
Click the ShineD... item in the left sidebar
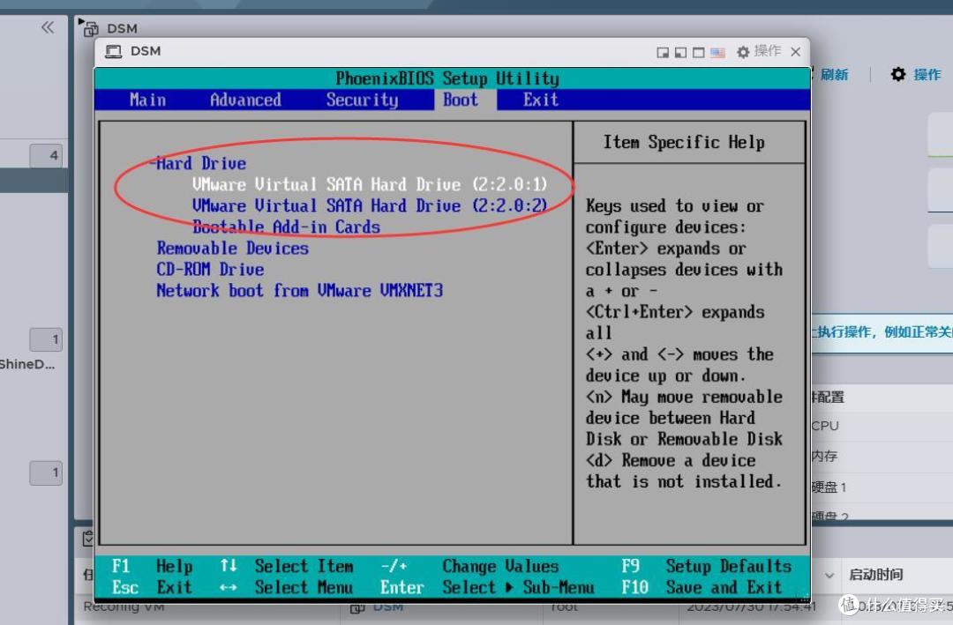click(27, 364)
